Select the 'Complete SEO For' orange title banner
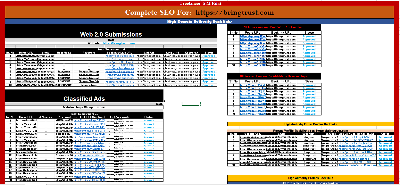Viewport: 400px width, 185px height. click(x=199, y=12)
